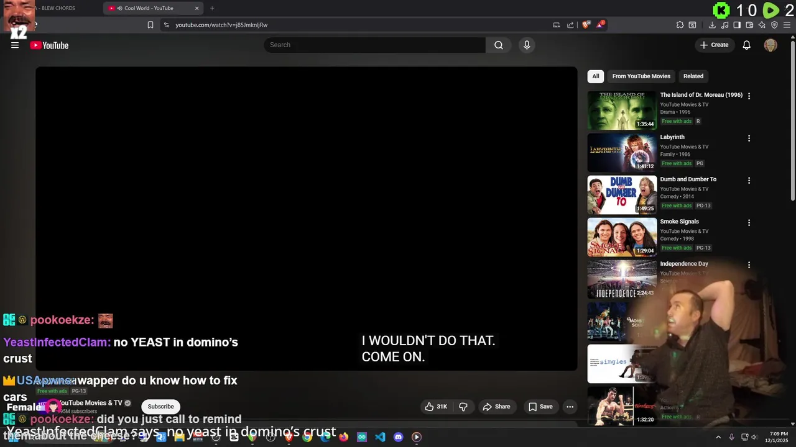Open options menu for Smoke Signals
The height and width of the screenshot is (447, 796).
tap(749, 223)
